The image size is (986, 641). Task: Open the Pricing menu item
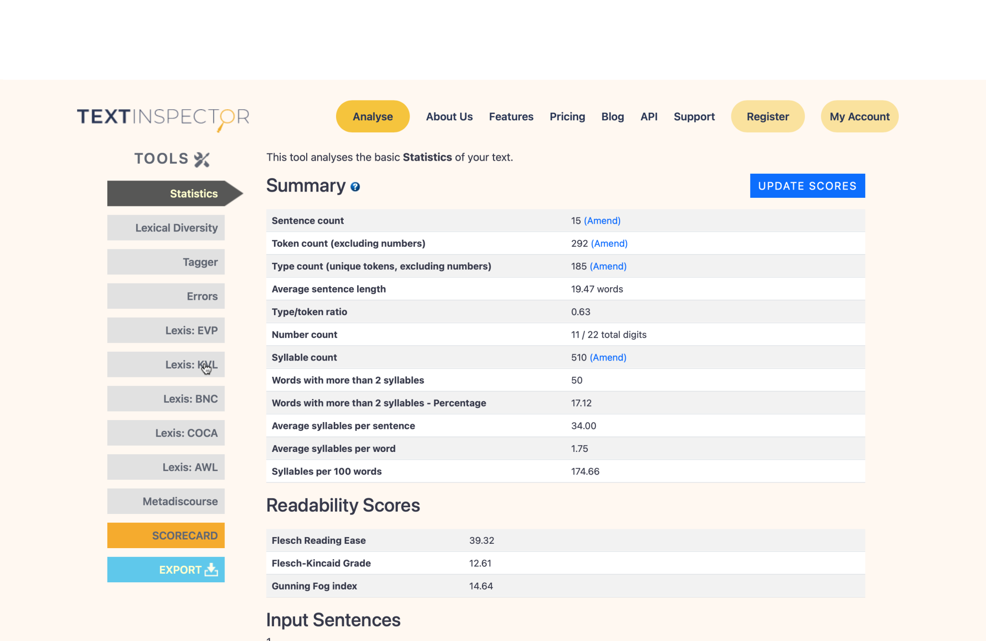pyautogui.click(x=567, y=116)
